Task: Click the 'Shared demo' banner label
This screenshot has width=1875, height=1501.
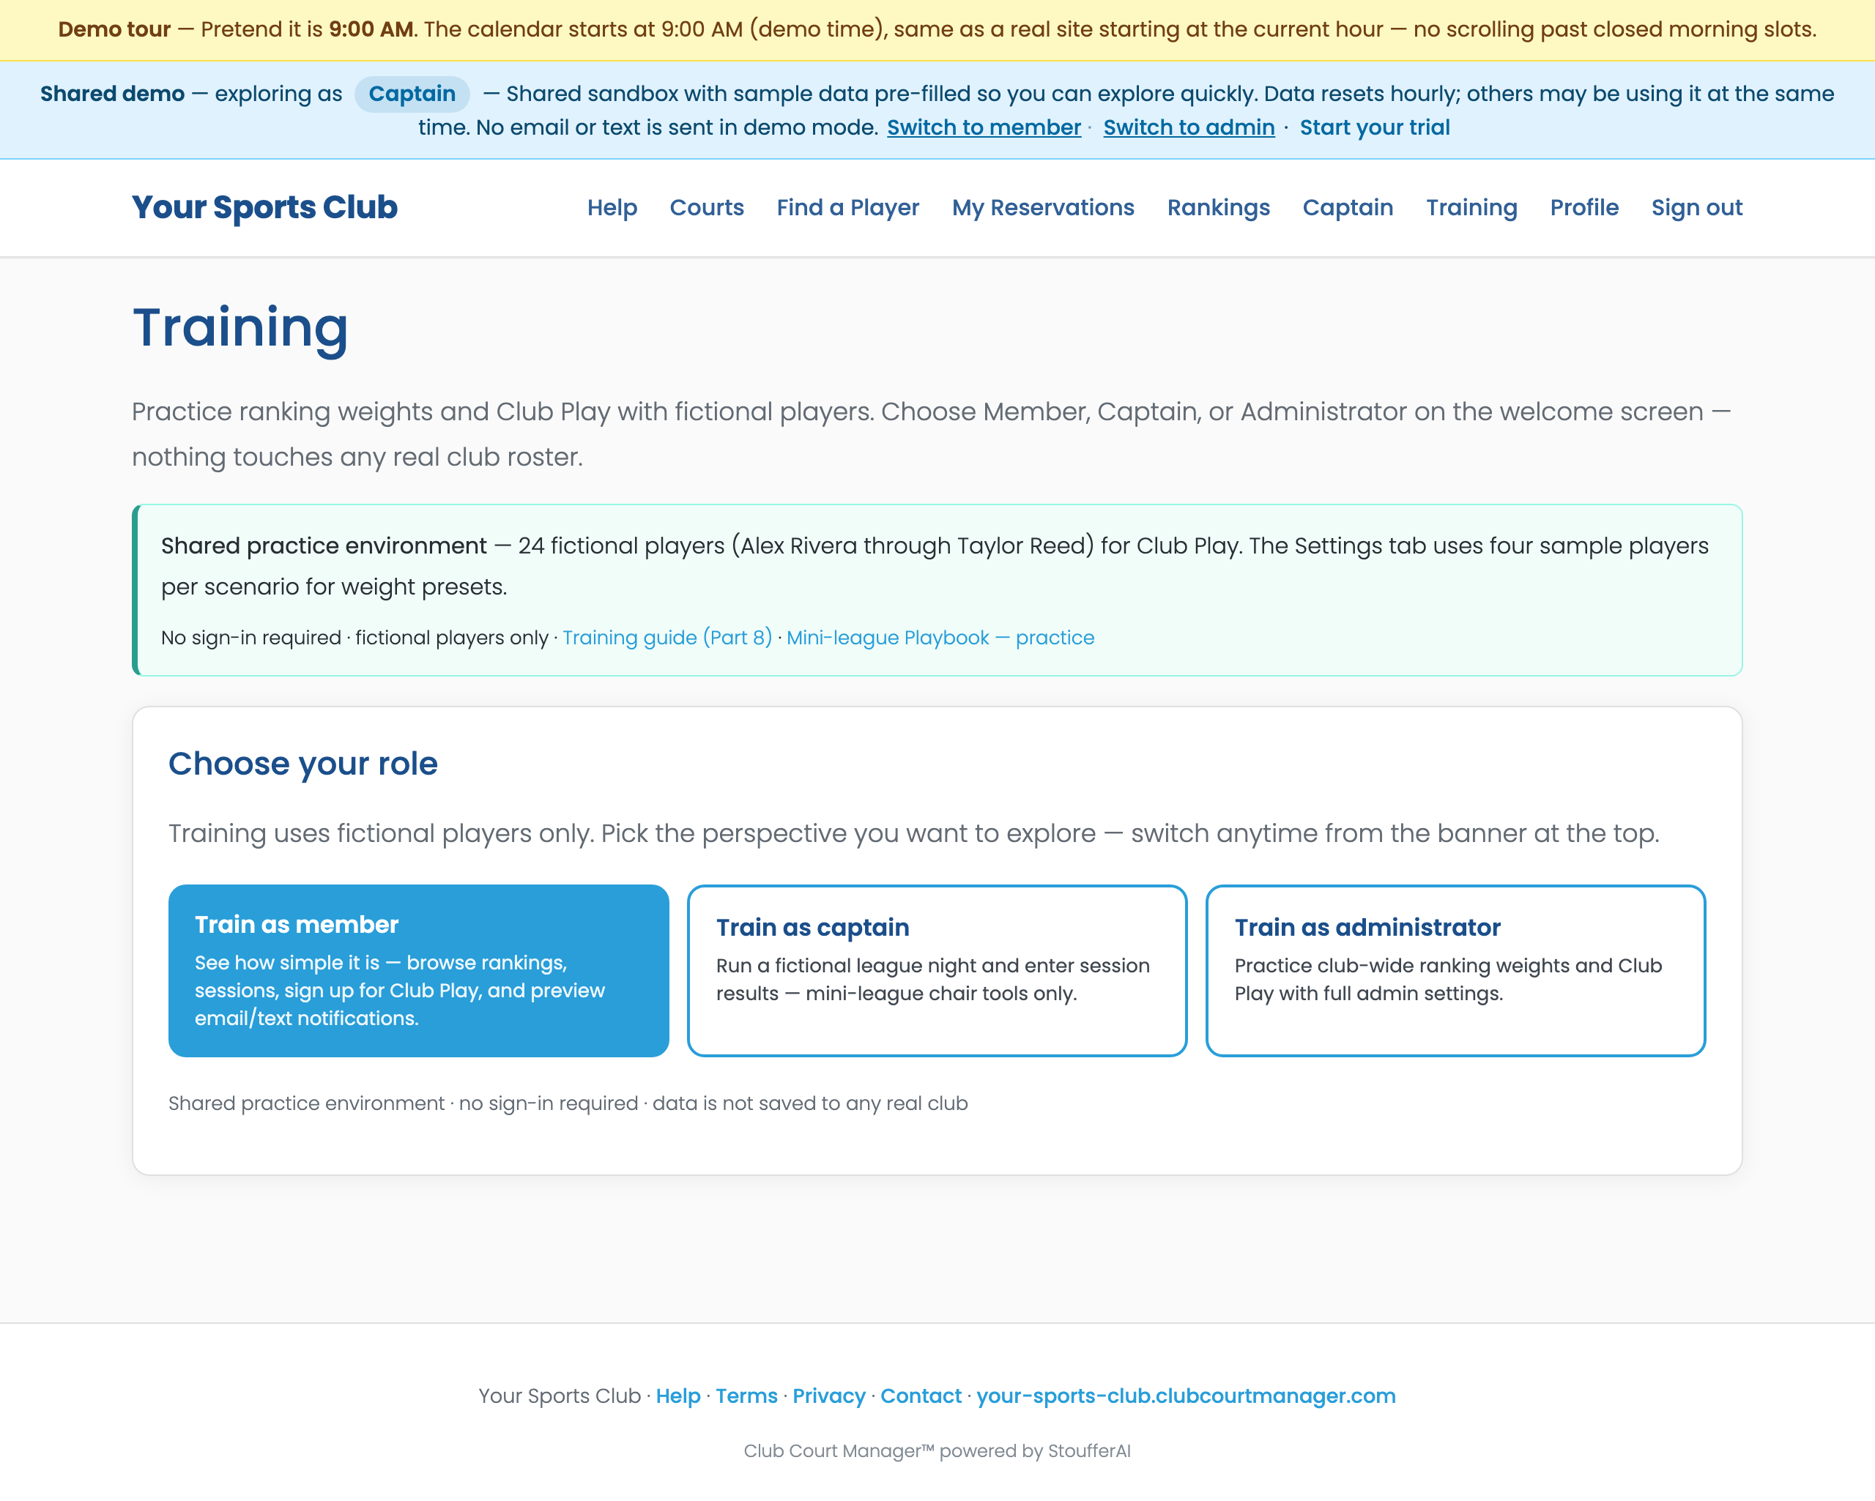Action: (112, 94)
